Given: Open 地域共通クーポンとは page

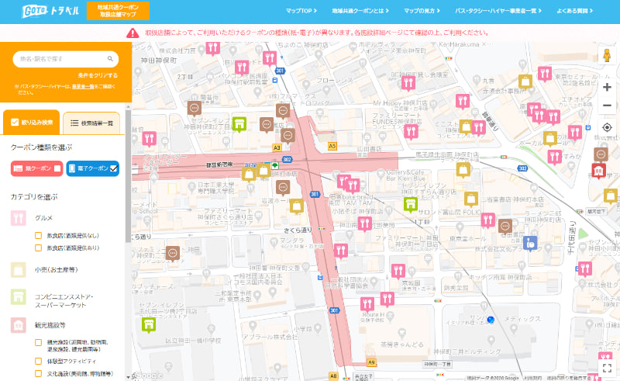Looking at the screenshot, I should [360, 11].
